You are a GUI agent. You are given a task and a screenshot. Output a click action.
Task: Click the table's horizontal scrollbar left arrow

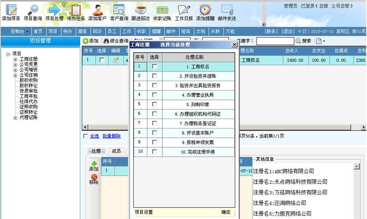[85, 127]
